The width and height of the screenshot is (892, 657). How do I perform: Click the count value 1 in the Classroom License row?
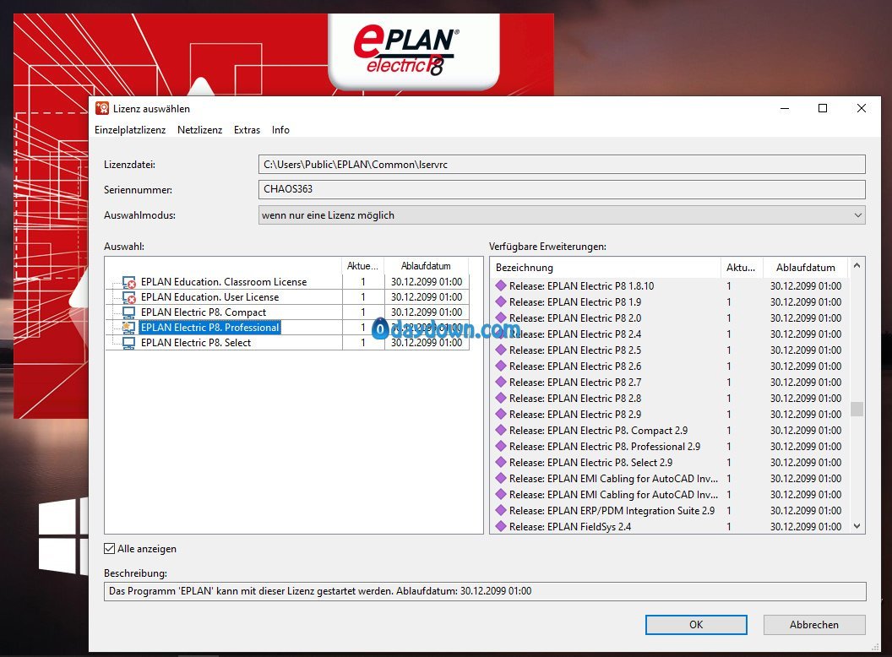[363, 282]
